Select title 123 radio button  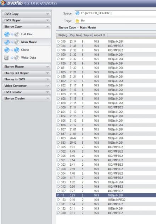(x=58, y=199)
